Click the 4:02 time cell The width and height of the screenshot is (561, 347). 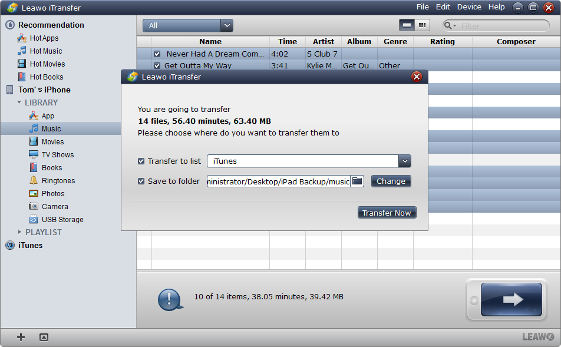pyautogui.click(x=288, y=54)
